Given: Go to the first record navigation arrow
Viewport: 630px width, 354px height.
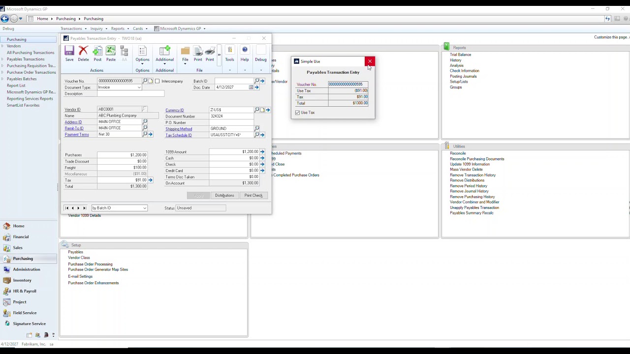Looking at the screenshot, I should click(x=66, y=208).
